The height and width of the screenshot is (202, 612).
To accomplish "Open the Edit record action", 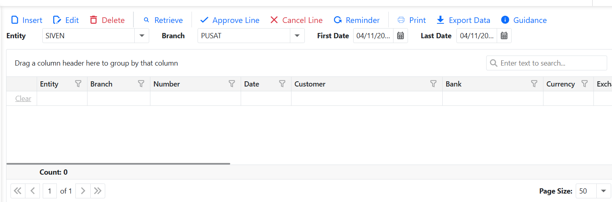I will click(66, 20).
